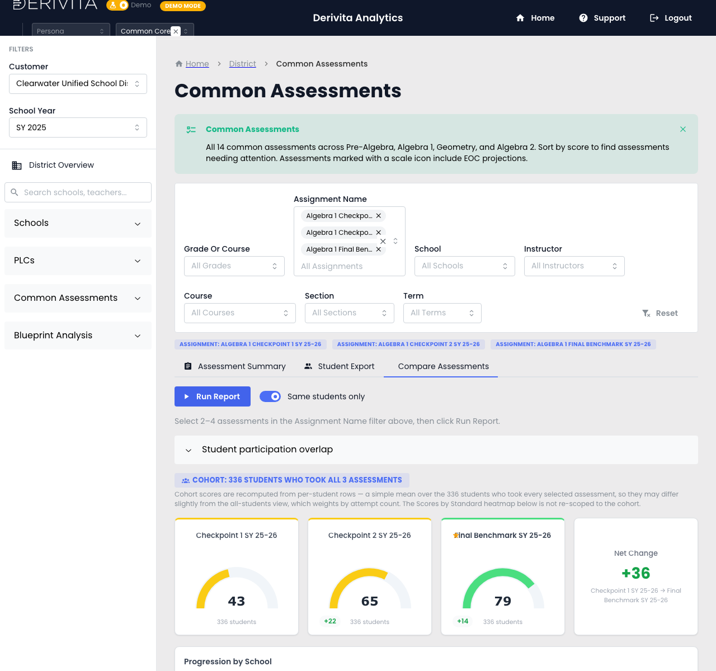Image resolution: width=716 pixels, height=671 pixels.
Task: Toggle the Same students only switch
Action: pos(270,396)
